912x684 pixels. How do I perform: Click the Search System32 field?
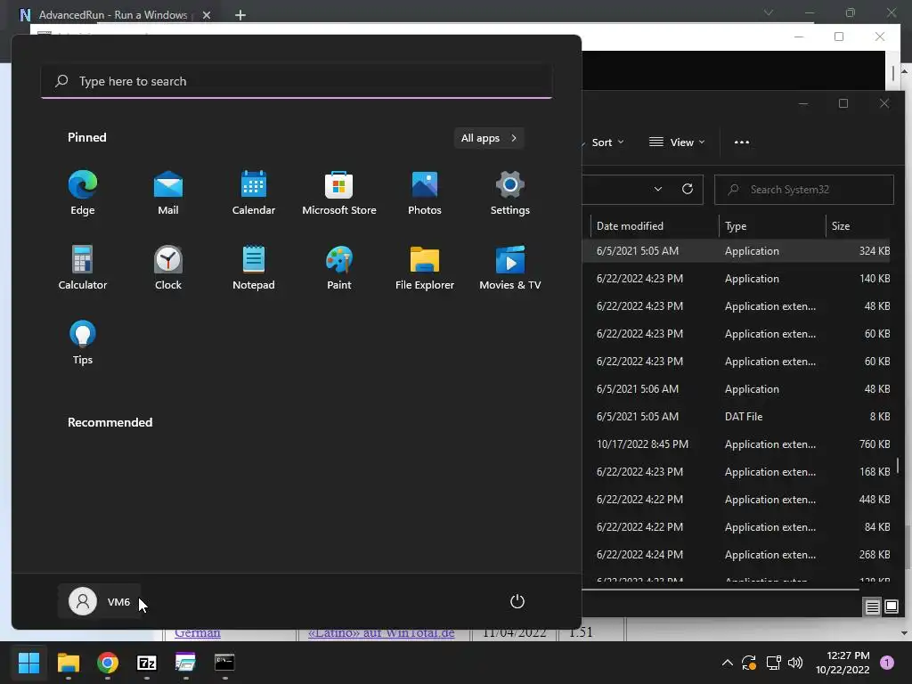804,190
